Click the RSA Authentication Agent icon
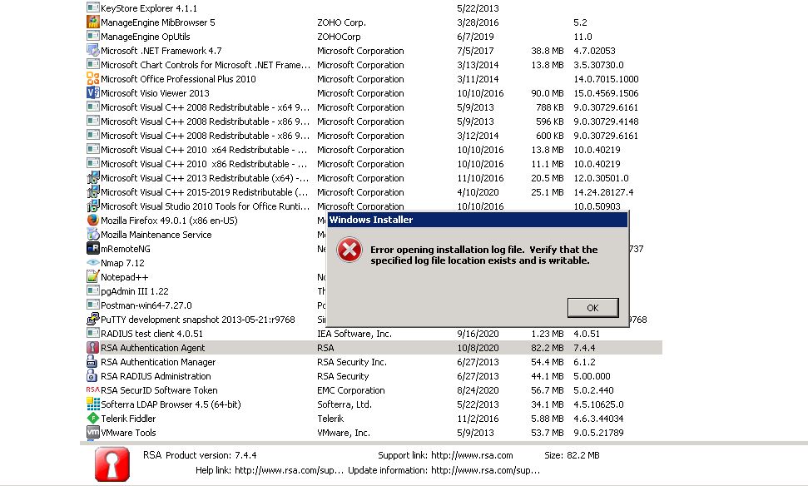 pyautogui.click(x=93, y=348)
